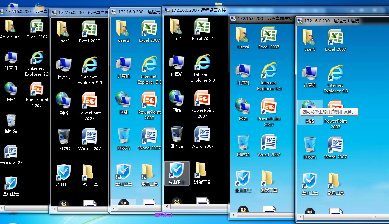This screenshot has width=389, height=224.
Task: Open the user3 folder icon
Action: pyautogui.click(x=124, y=31)
